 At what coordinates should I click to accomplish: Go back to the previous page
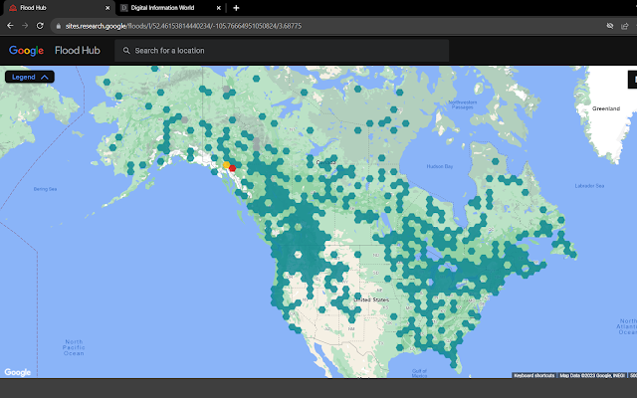tap(10, 26)
